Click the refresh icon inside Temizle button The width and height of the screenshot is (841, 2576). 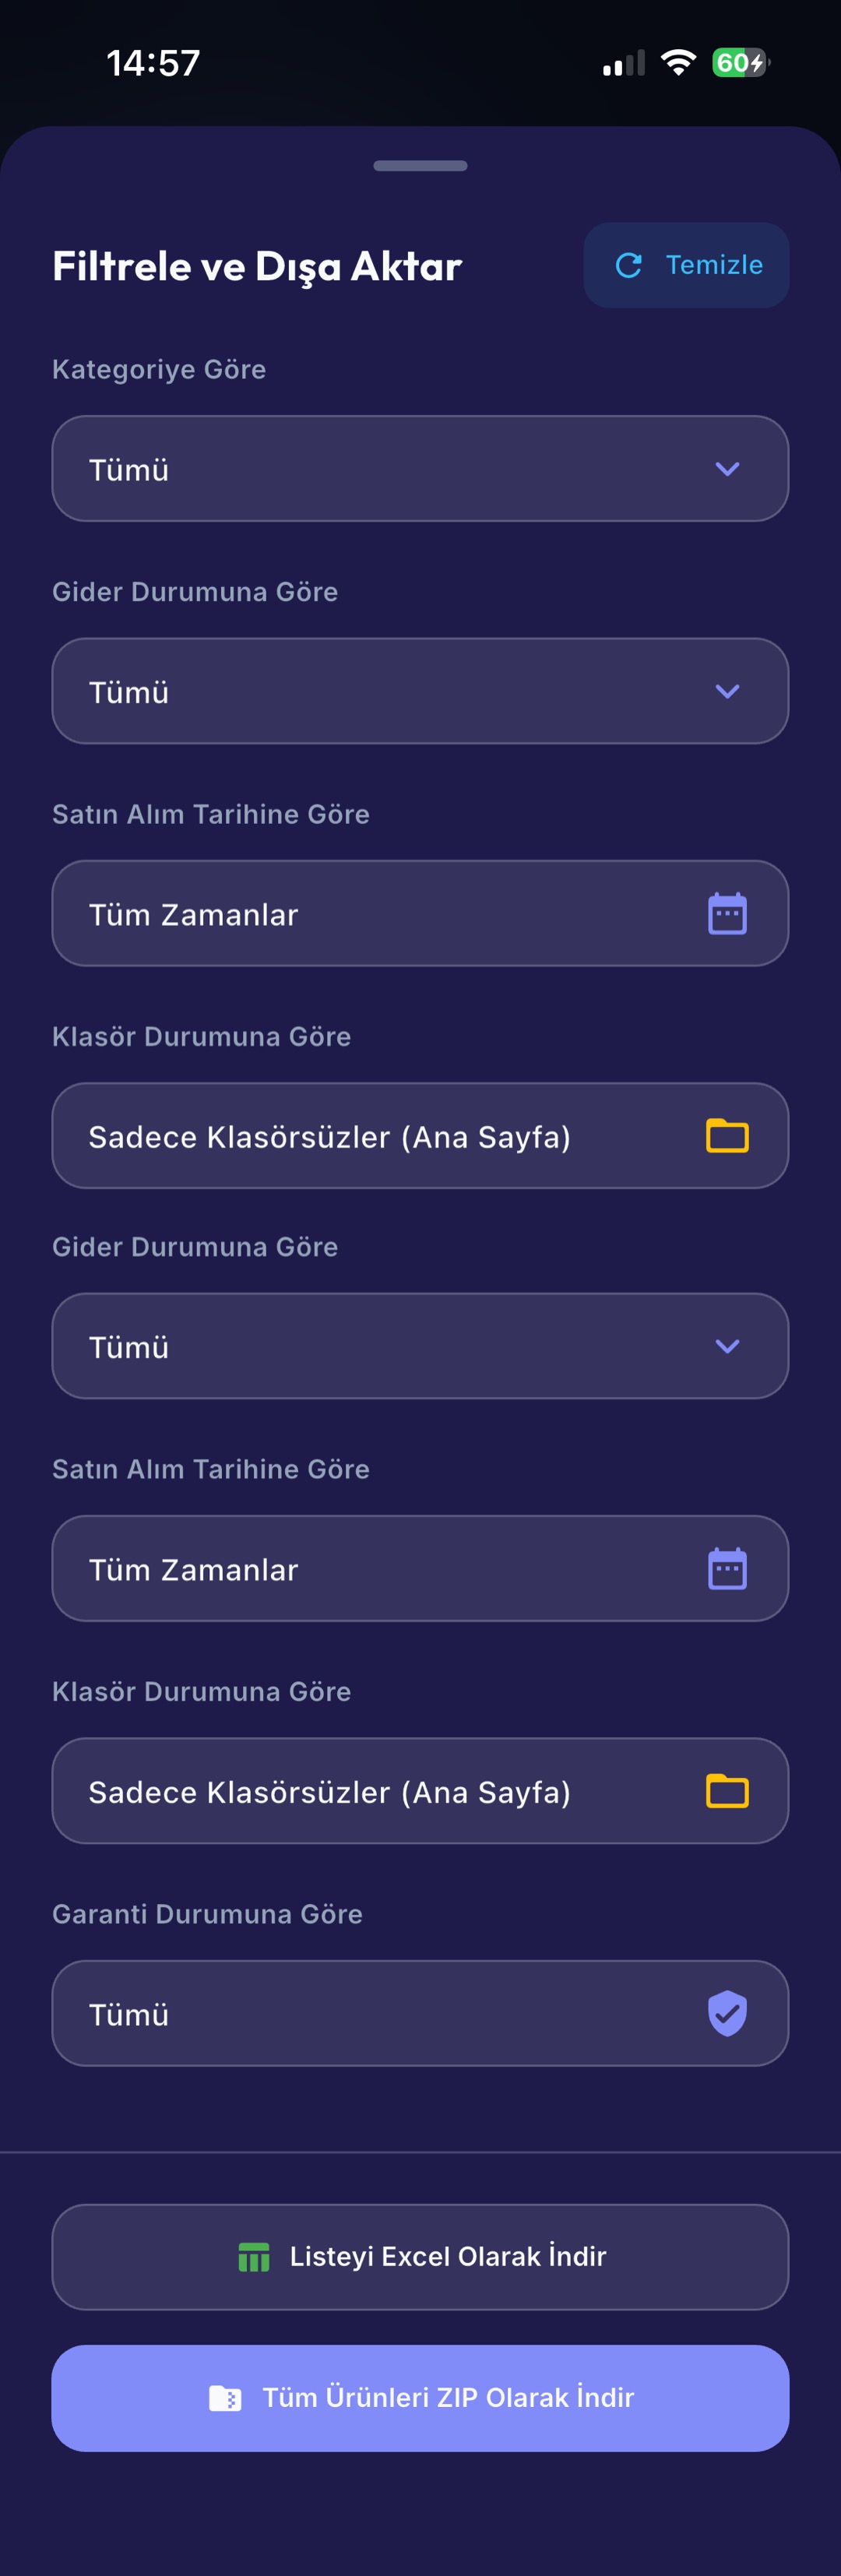tap(627, 265)
